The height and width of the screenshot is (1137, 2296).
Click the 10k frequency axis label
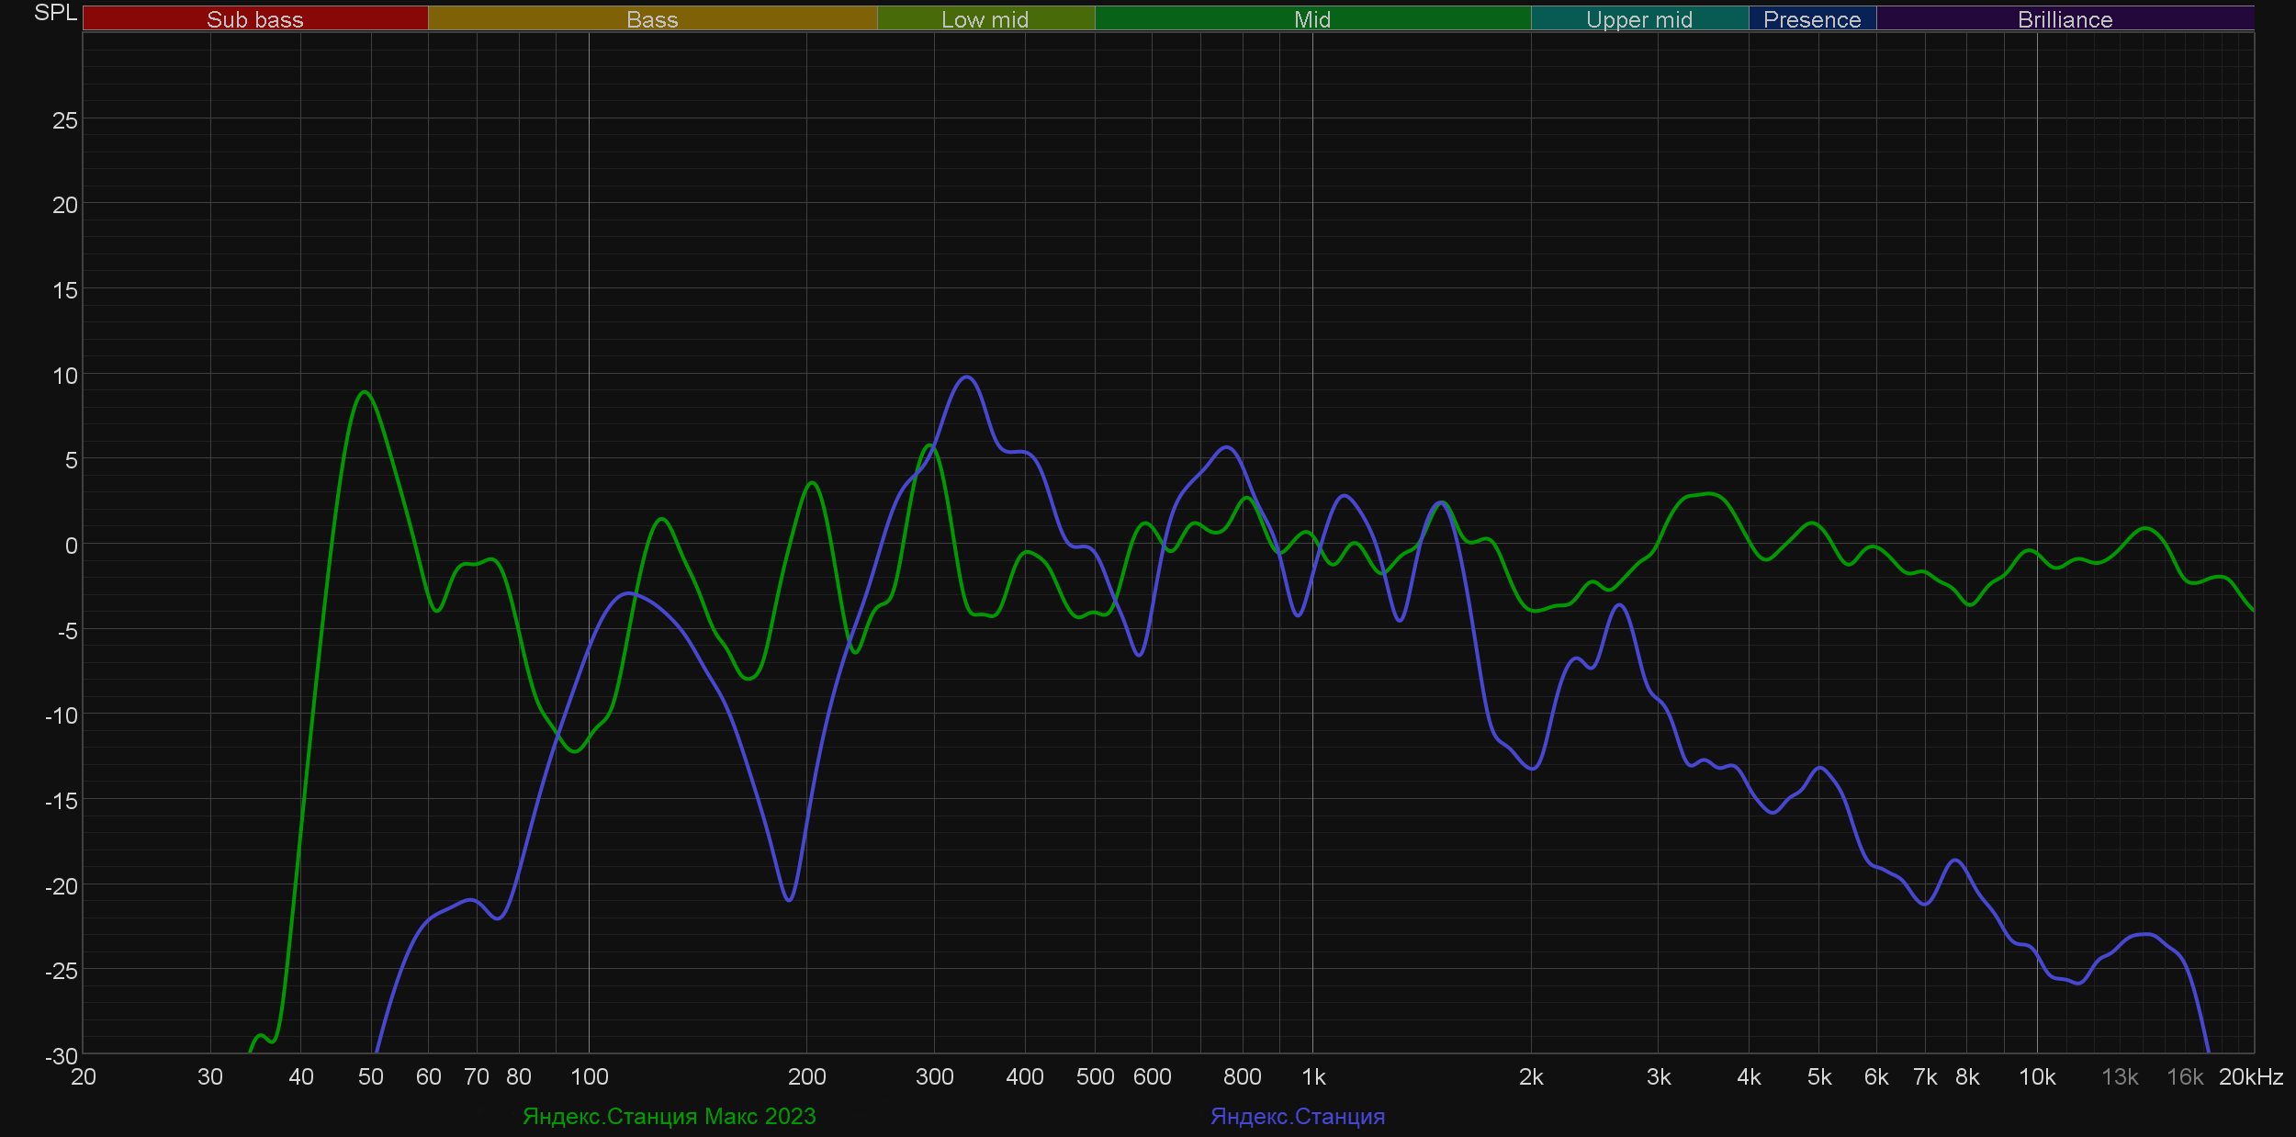[x=2036, y=1076]
